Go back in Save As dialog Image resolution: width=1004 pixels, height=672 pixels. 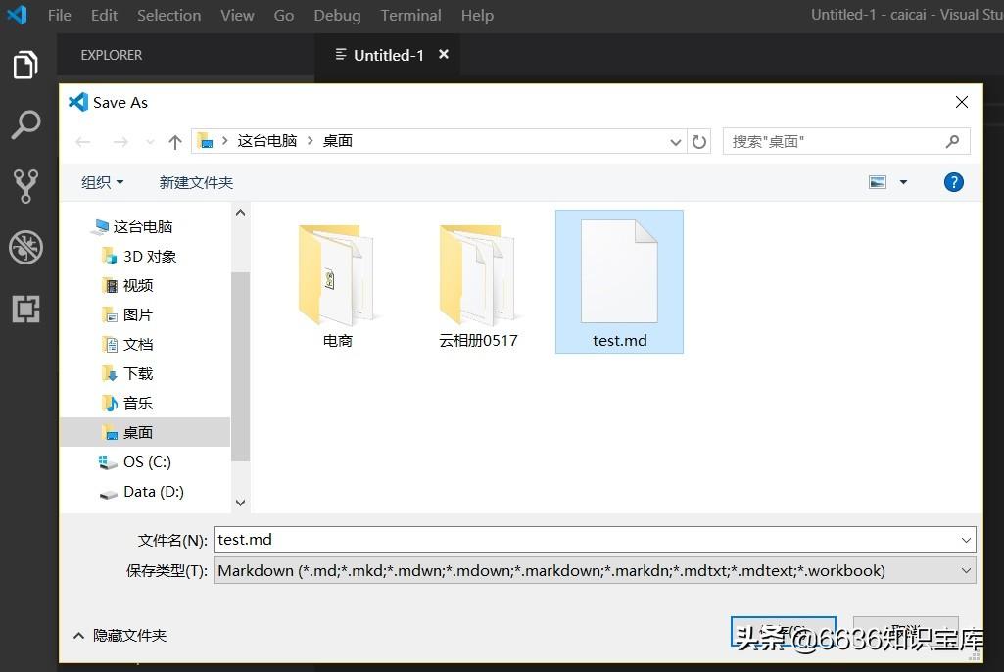point(82,142)
